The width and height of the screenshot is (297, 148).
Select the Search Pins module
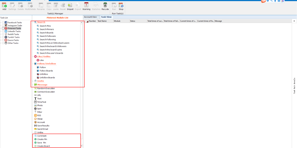click(45, 26)
